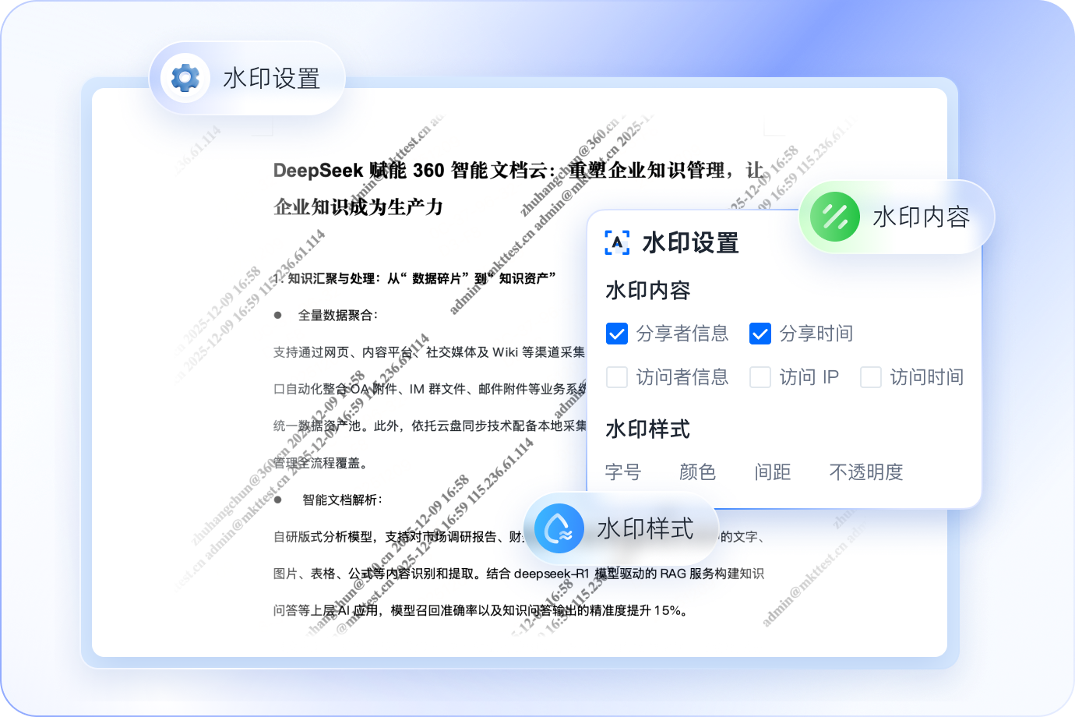
Task: Enable the 访问 IP checkbox
Action: [x=760, y=377]
